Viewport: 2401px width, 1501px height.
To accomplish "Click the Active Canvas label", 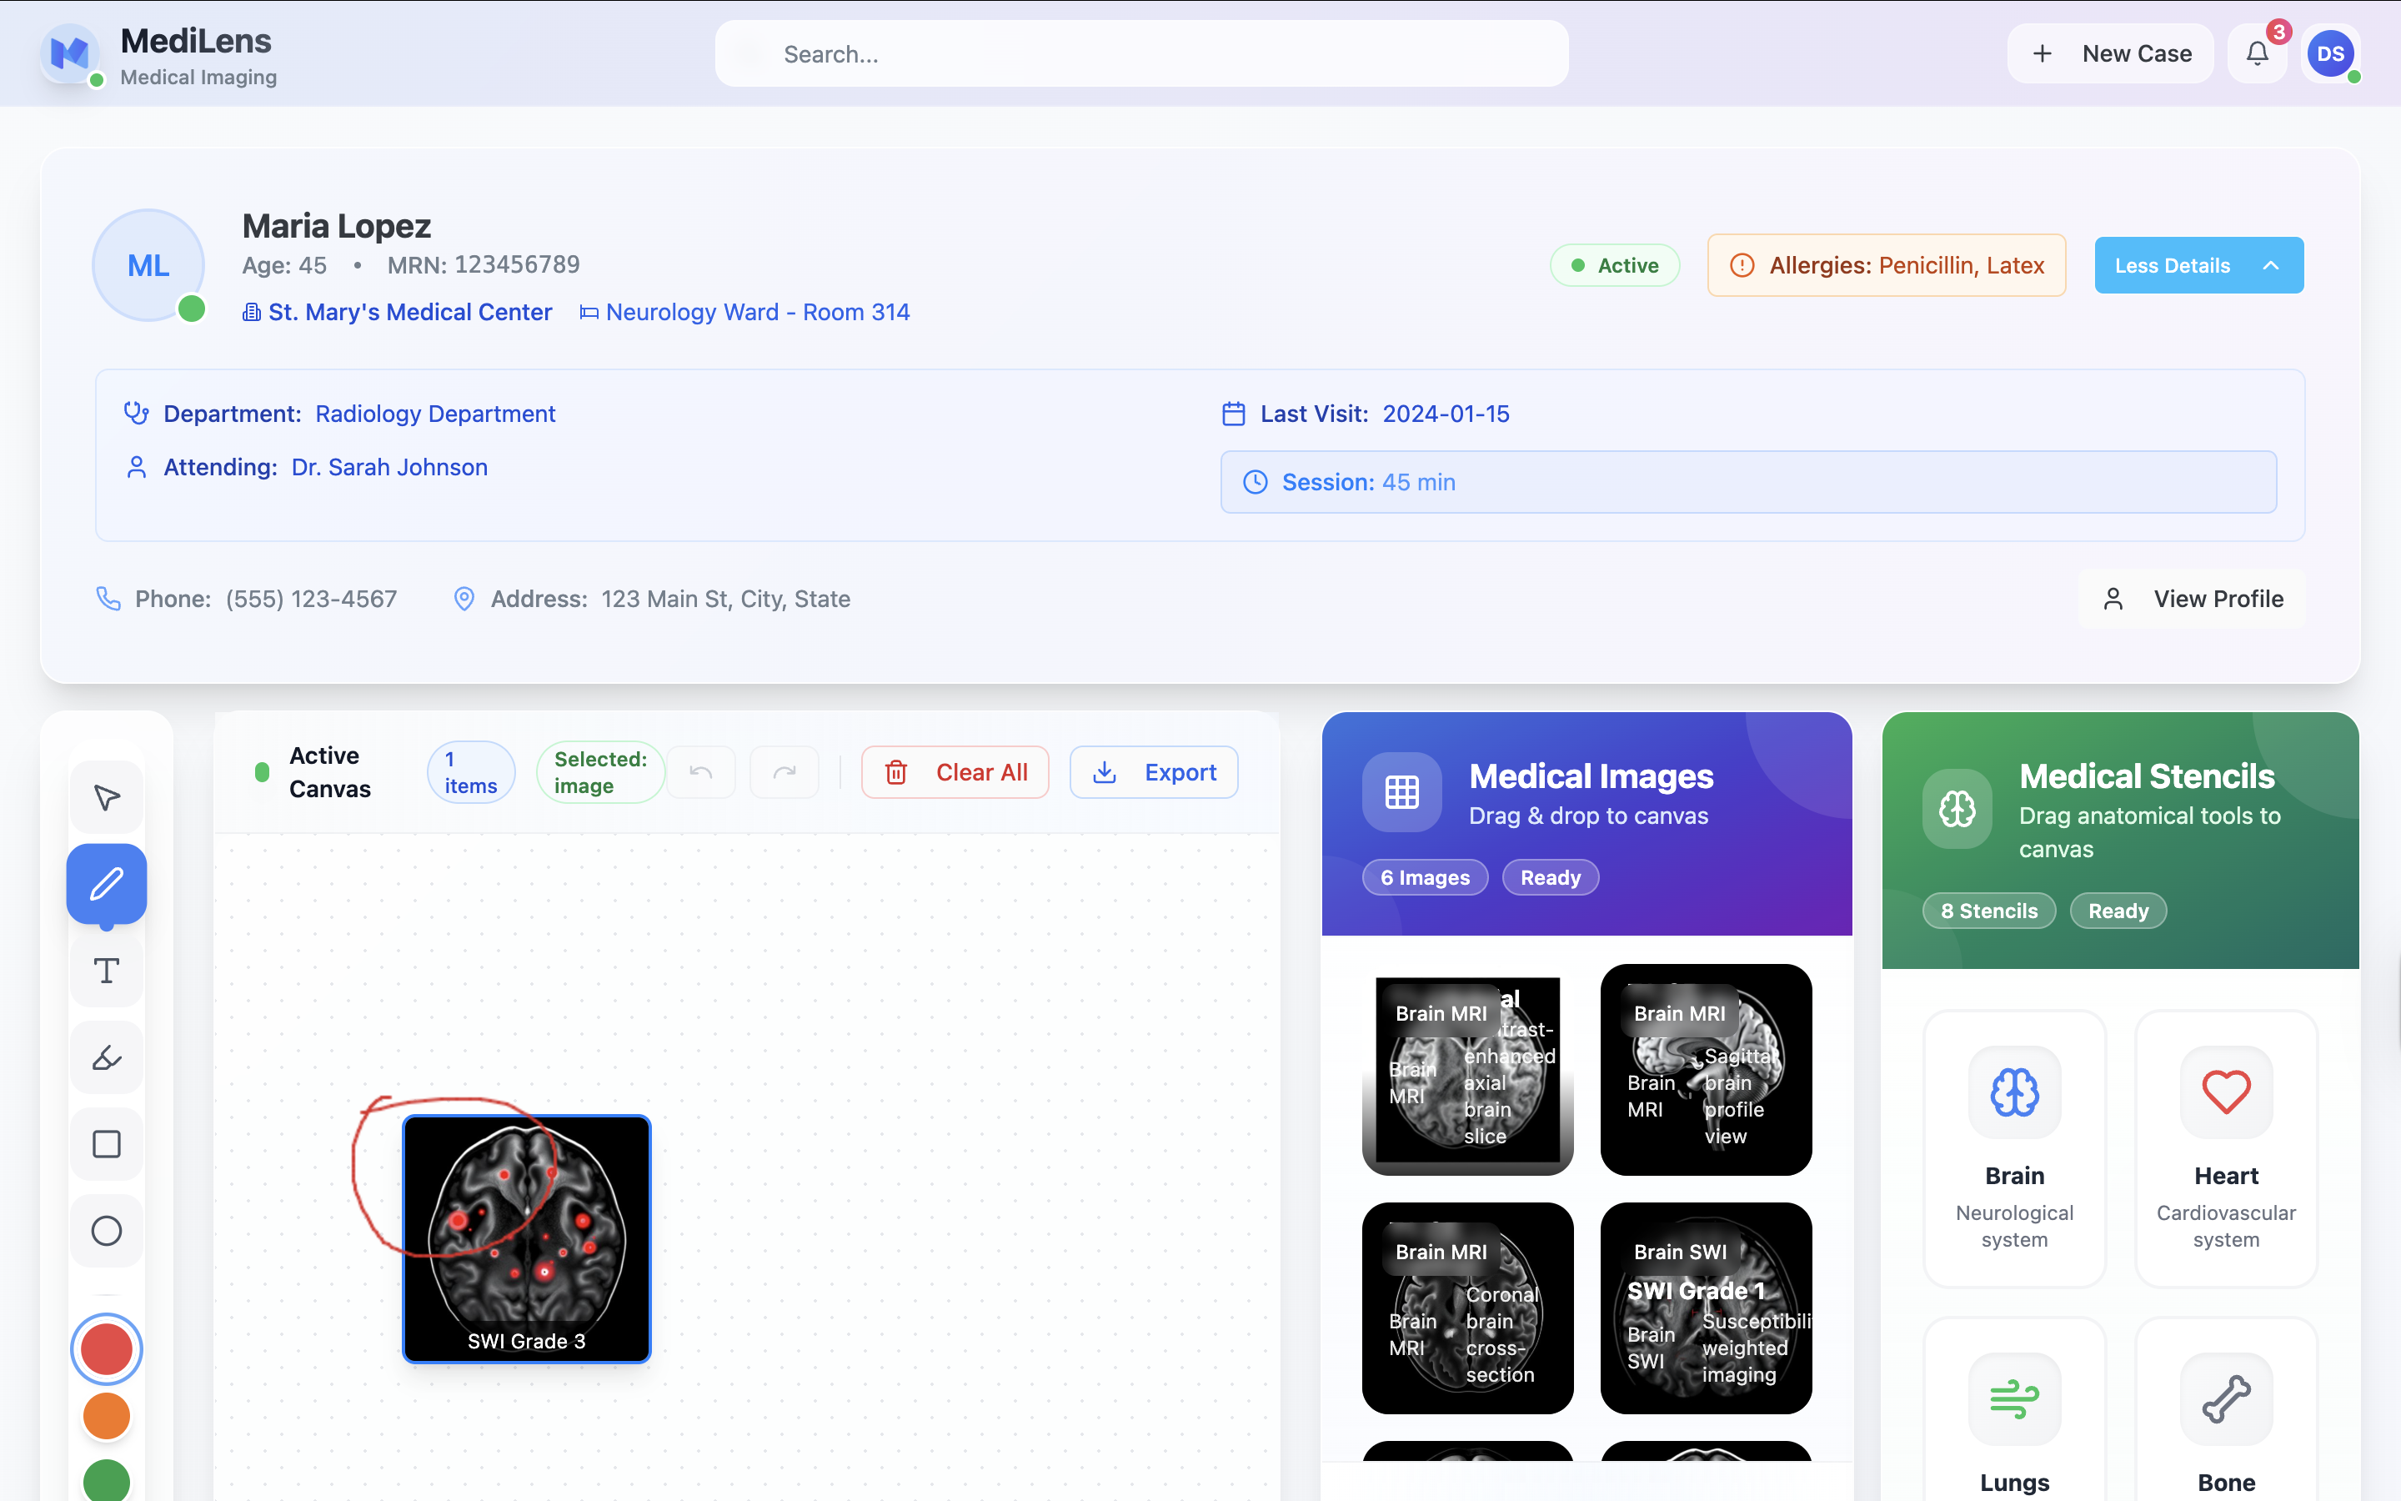I will (x=330, y=772).
